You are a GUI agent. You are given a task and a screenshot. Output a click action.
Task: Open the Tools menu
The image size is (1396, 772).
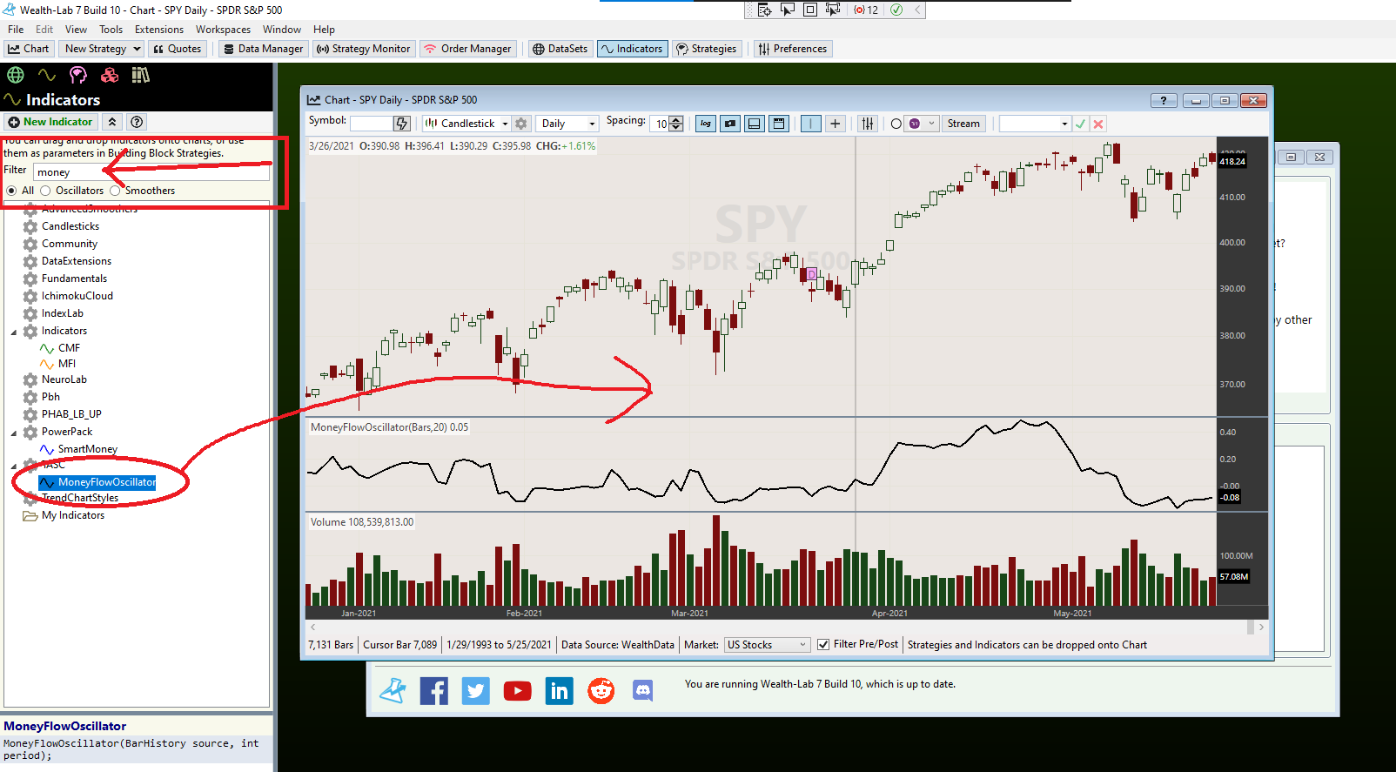point(111,30)
